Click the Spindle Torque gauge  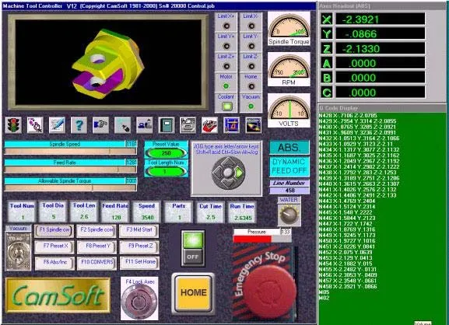pyautogui.click(x=289, y=29)
